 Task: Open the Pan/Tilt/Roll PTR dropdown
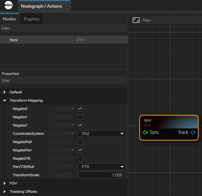coord(102,167)
